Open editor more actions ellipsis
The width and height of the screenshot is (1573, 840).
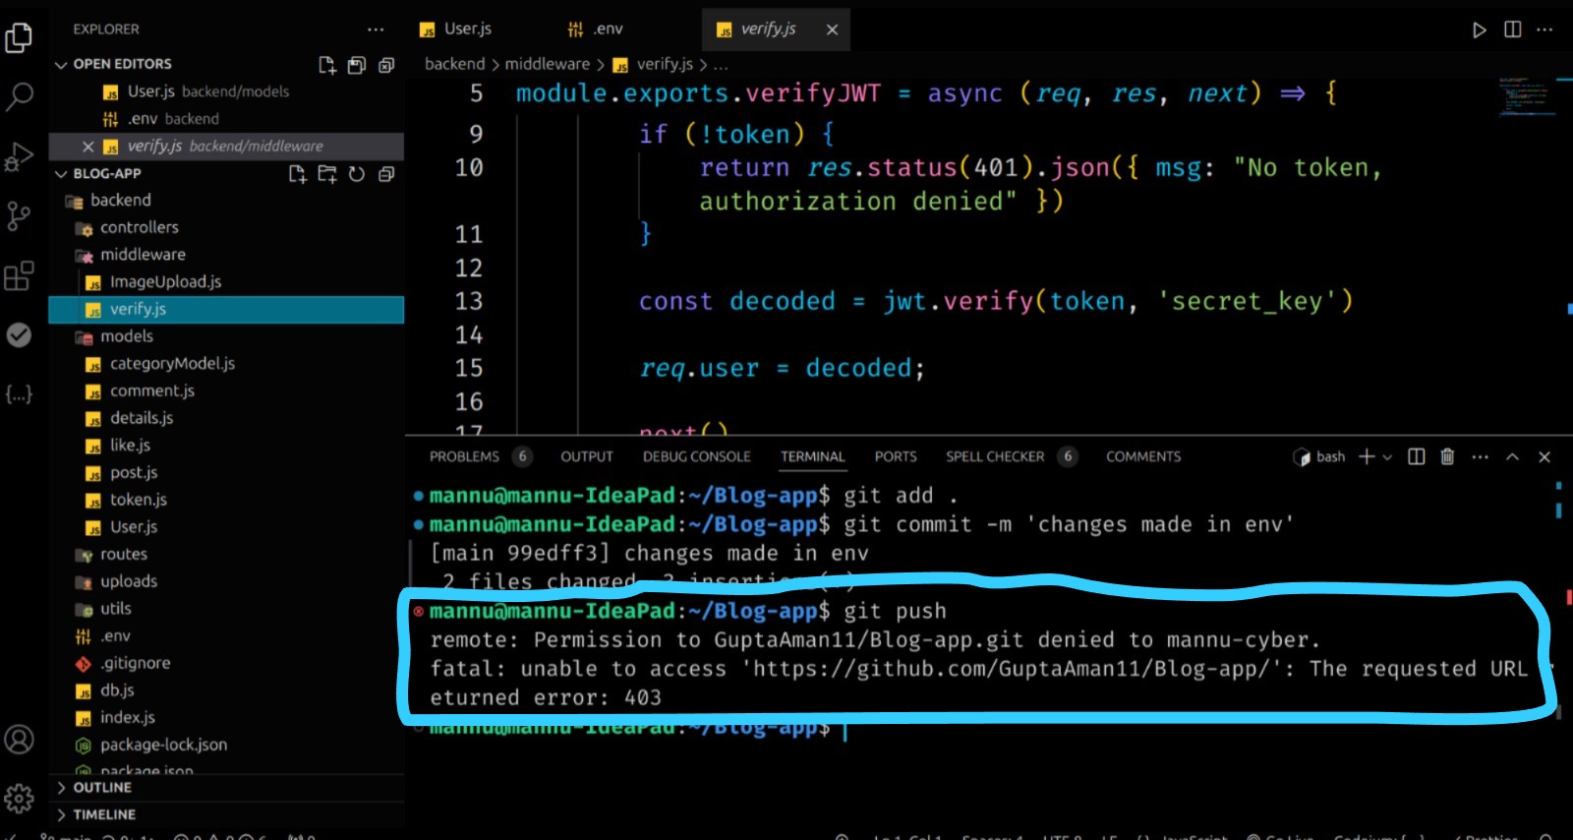(x=1544, y=30)
